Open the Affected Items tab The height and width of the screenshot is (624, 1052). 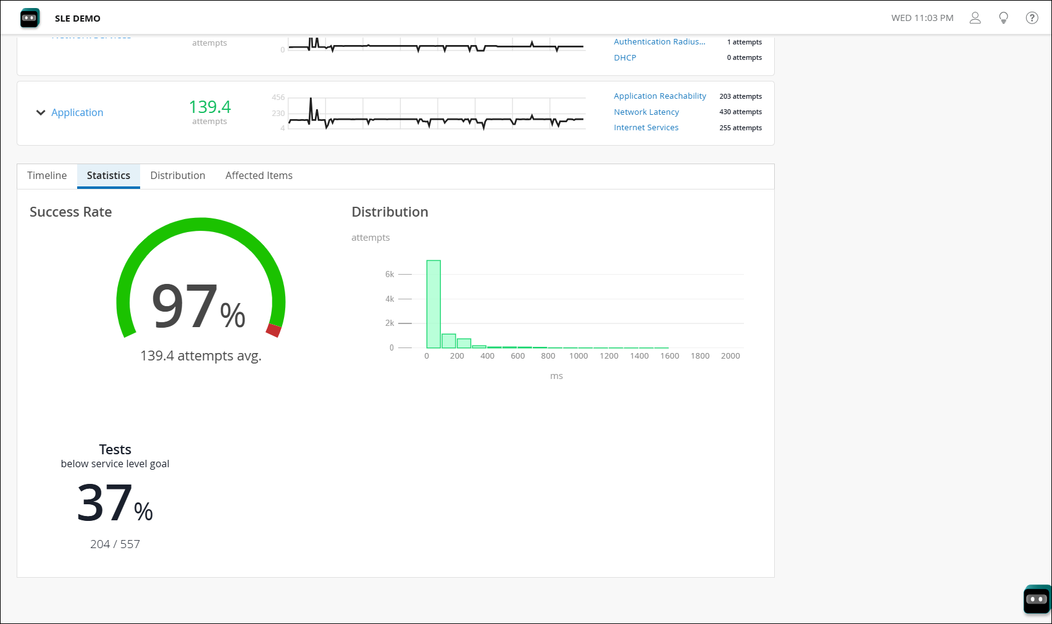(259, 175)
